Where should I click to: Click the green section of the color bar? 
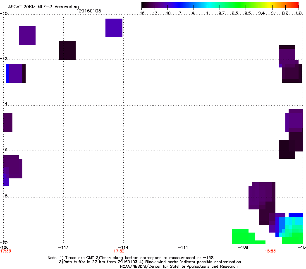238,5
